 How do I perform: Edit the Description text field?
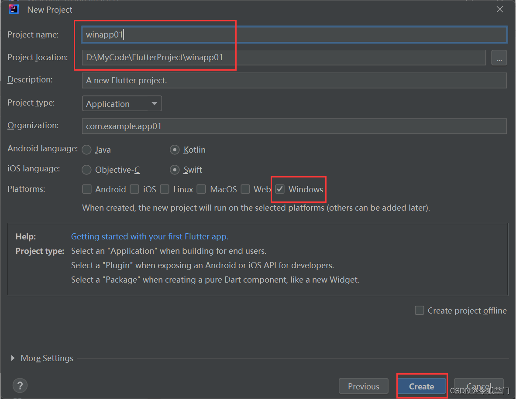coord(294,81)
